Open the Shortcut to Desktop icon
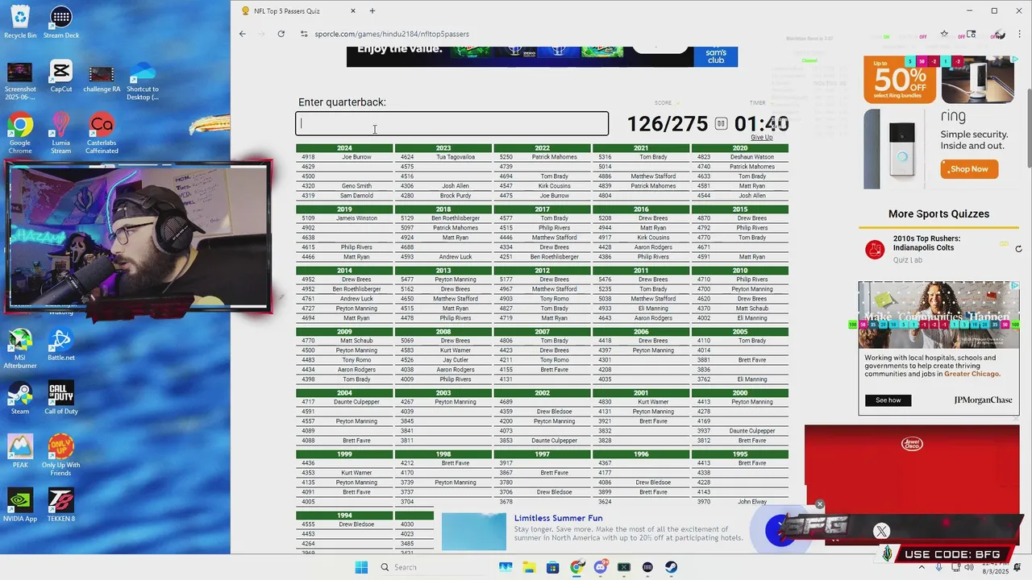The image size is (1032, 580). pyautogui.click(x=143, y=81)
